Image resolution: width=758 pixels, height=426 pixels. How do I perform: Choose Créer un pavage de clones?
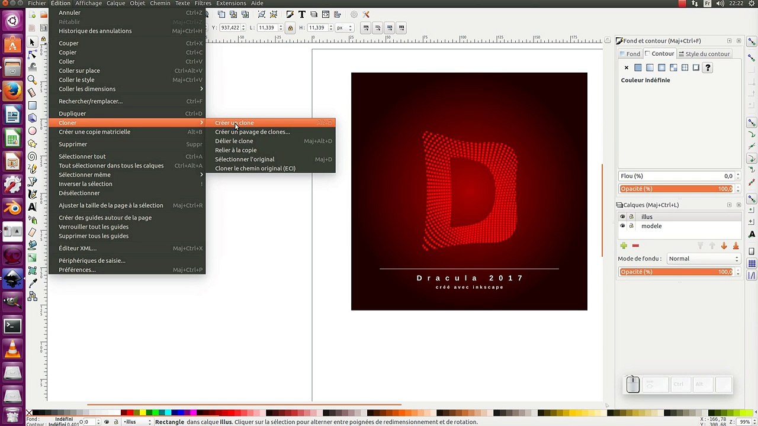pos(270,132)
